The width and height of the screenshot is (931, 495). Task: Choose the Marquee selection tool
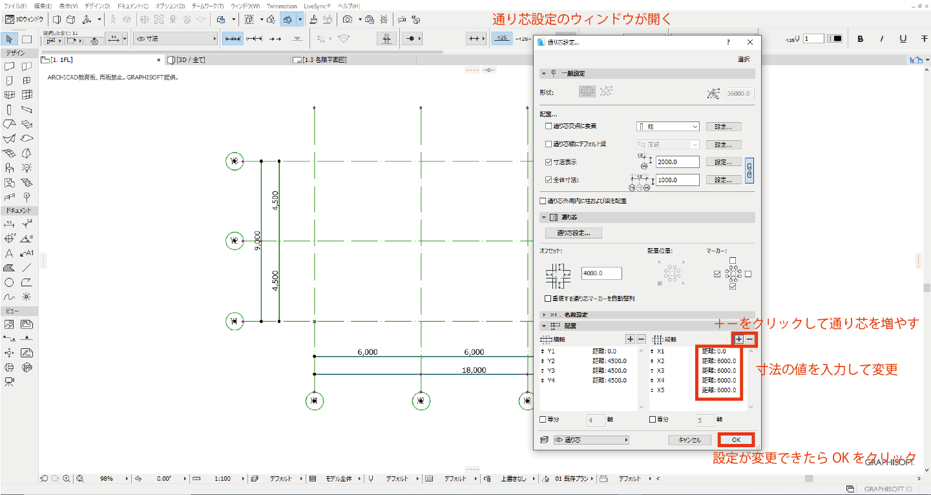click(26, 39)
